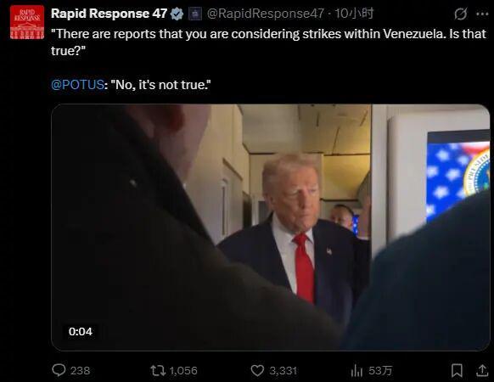The width and height of the screenshot is (494, 382).
Task: Click the Venezuela strikes tweet text
Action: [x=268, y=42]
